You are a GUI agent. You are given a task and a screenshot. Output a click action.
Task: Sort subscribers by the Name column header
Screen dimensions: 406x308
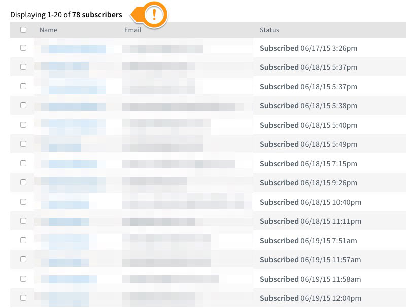pos(48,30)
